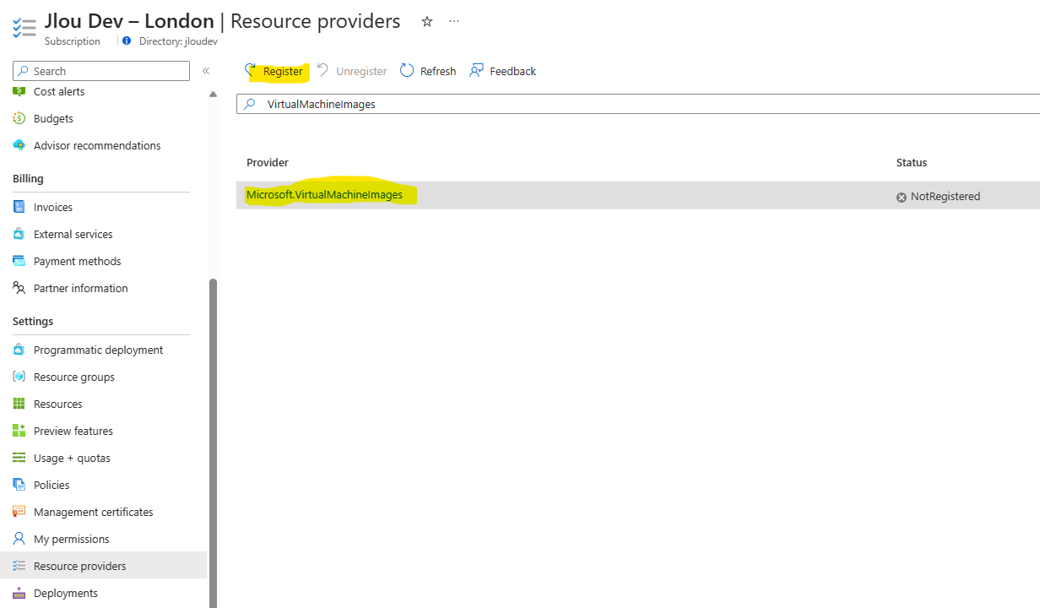Click the sidebar vertical scrollbar thumb
This screenshot has width=1040, height=608.
pyautogui.click(x=213, y=442)
